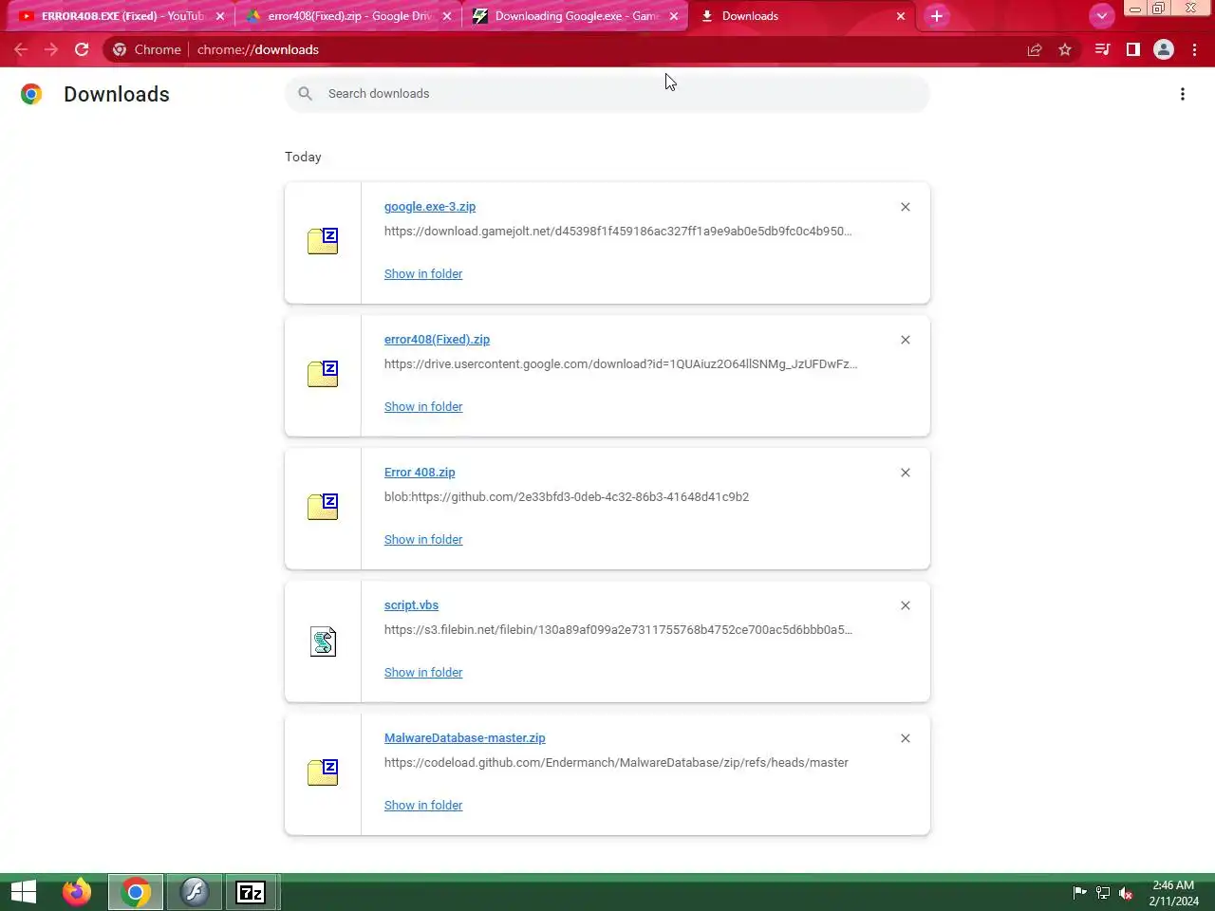
Task: Focus the Search downloads field
Action: tap(607, 93)
